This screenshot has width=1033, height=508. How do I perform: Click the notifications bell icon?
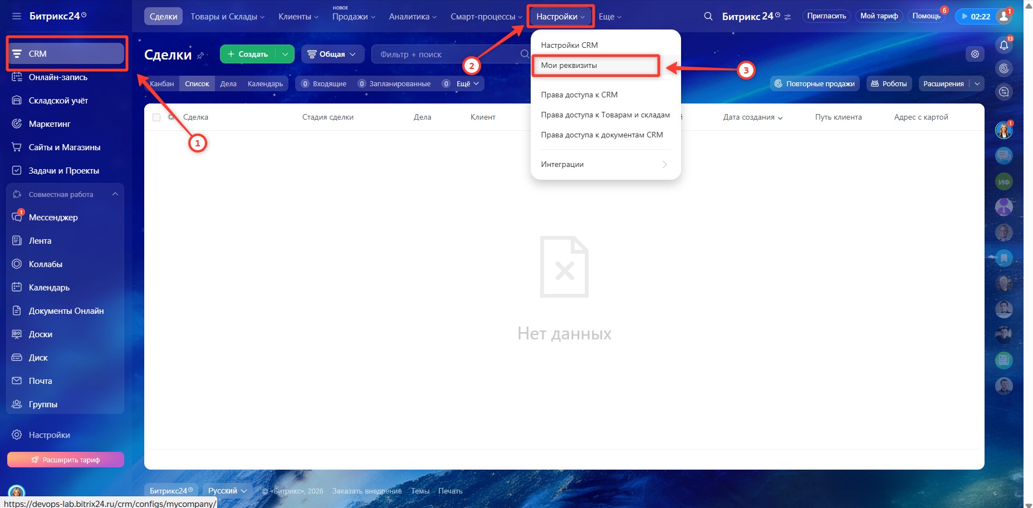pyautogui.click(x=1003, y=46)
